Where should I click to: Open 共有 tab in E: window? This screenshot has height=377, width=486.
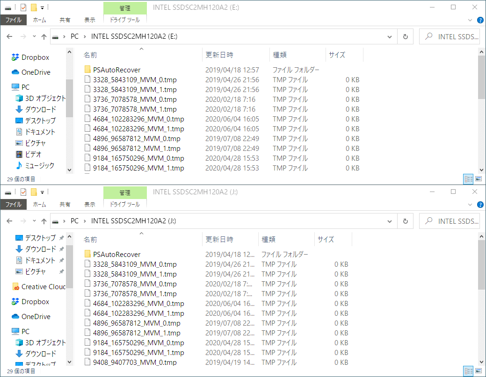[65, 20]
